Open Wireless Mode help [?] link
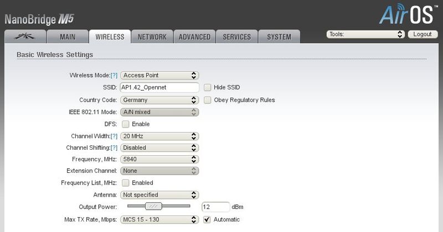443x232 pixels. click(114, 75)
